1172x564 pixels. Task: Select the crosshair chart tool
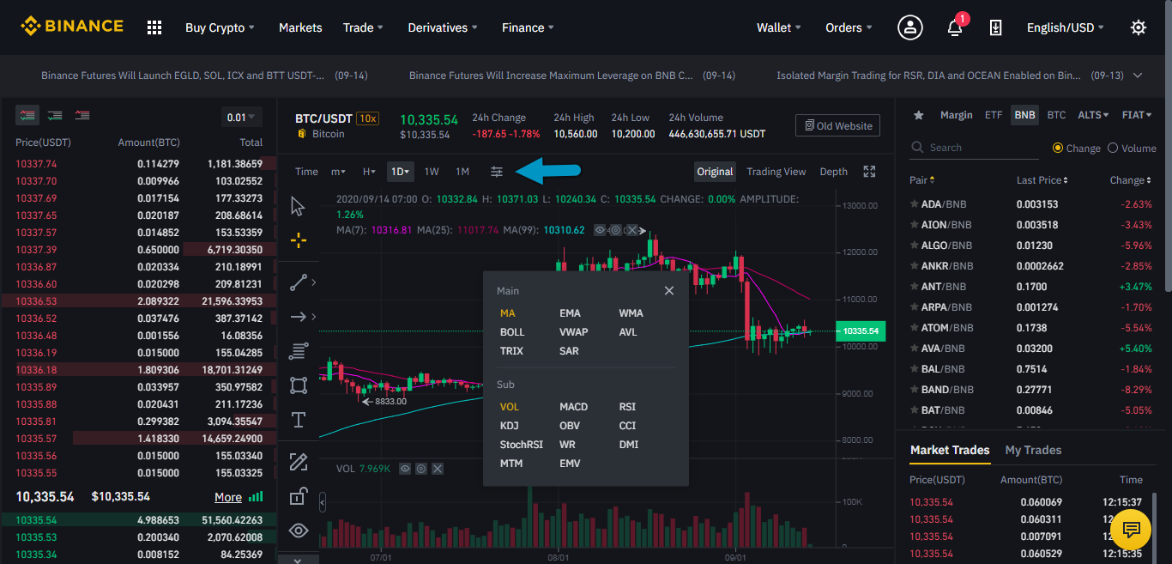click(299, 241)
